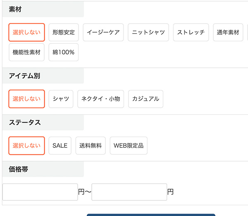Click the 価格帯 section heading
The height and width of the screenshot is (216, 248).
click(19, 169)
